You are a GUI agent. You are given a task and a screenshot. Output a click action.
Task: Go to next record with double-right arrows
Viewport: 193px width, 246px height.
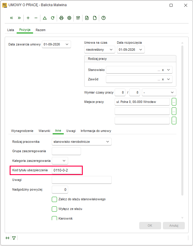[x=19, y=18]
